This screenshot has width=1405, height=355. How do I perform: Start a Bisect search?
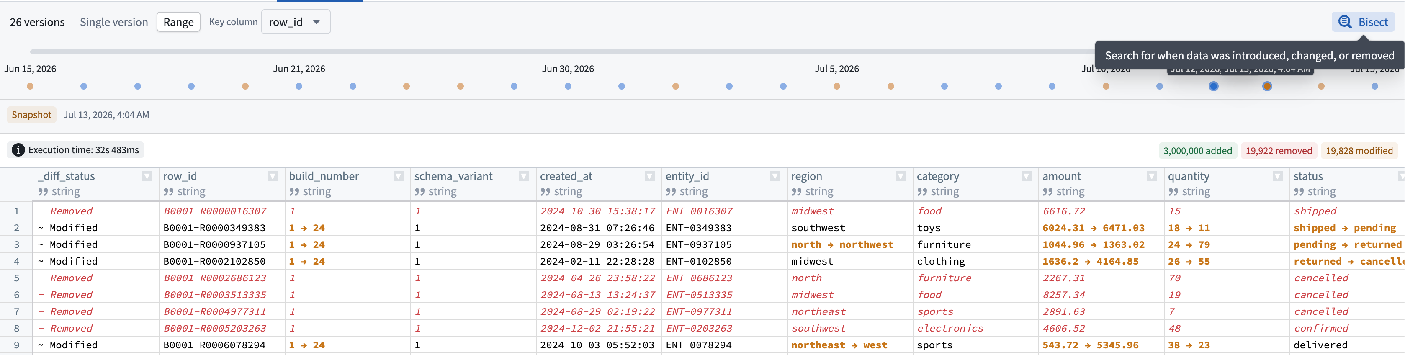(1363, 22)
